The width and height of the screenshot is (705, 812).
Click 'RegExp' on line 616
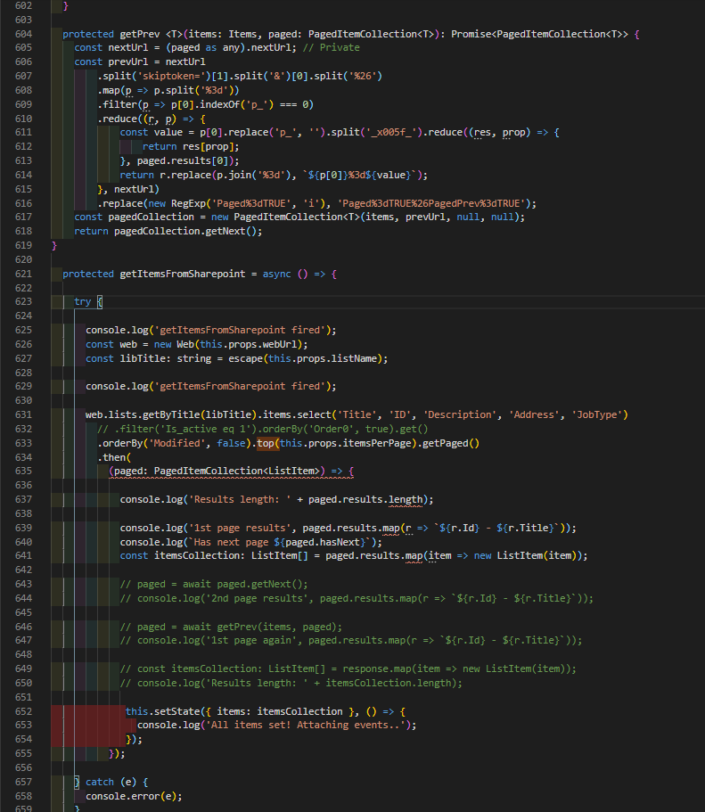tap(189, 203)
